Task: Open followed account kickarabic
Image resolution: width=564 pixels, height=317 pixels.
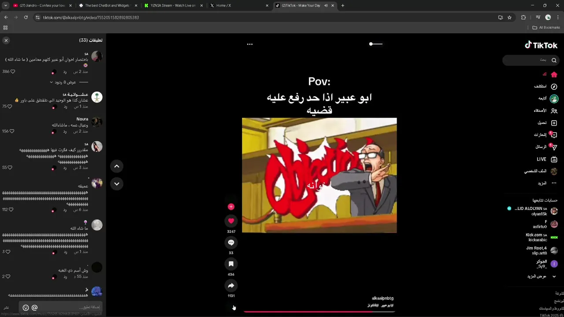Action: click(x=542, y=237)
